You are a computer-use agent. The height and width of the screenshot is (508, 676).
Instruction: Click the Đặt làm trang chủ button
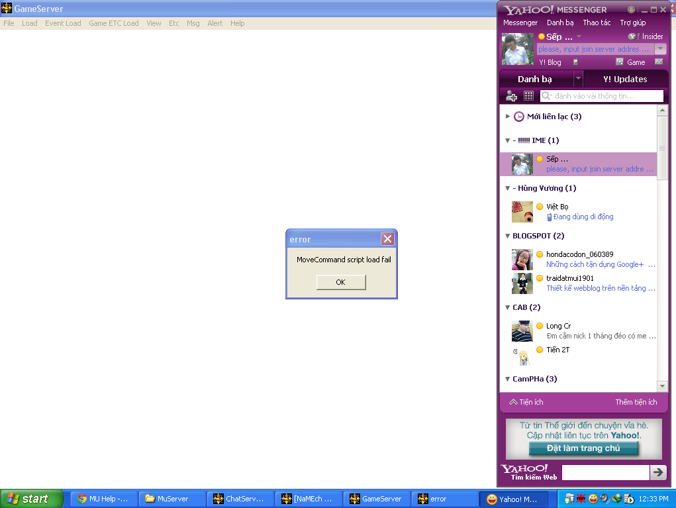pos(583,448)
